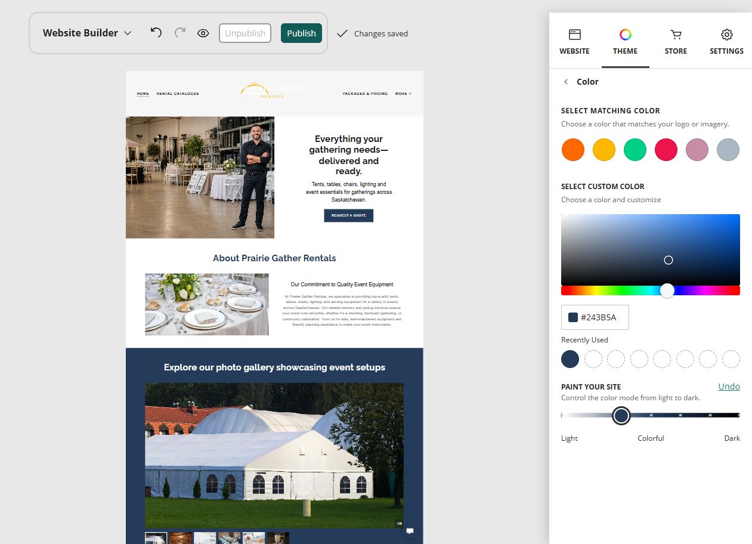The height and width of the screenshot is (544, 752).
Task: Click Home in the site preview navigation
Action: coord(143,94)
